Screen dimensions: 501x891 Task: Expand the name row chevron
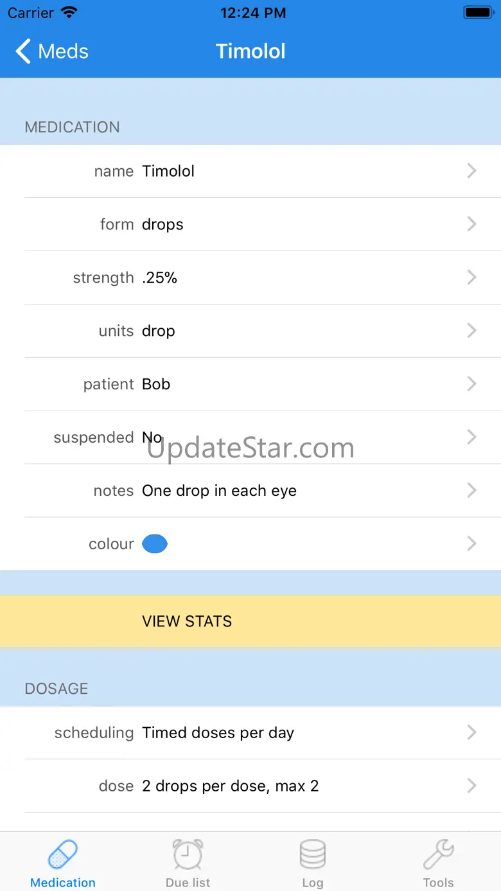(472, 171)
